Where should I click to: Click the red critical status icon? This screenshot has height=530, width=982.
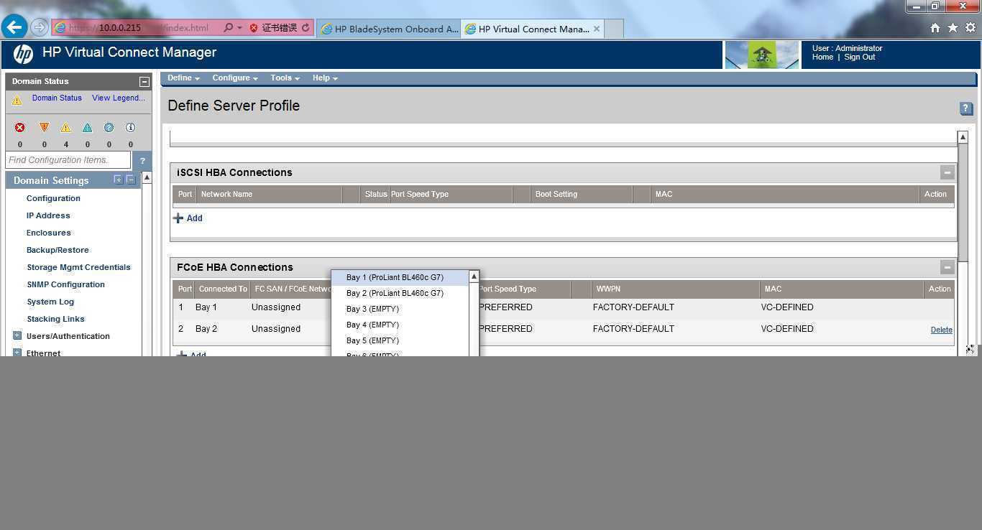pos(20,127)
